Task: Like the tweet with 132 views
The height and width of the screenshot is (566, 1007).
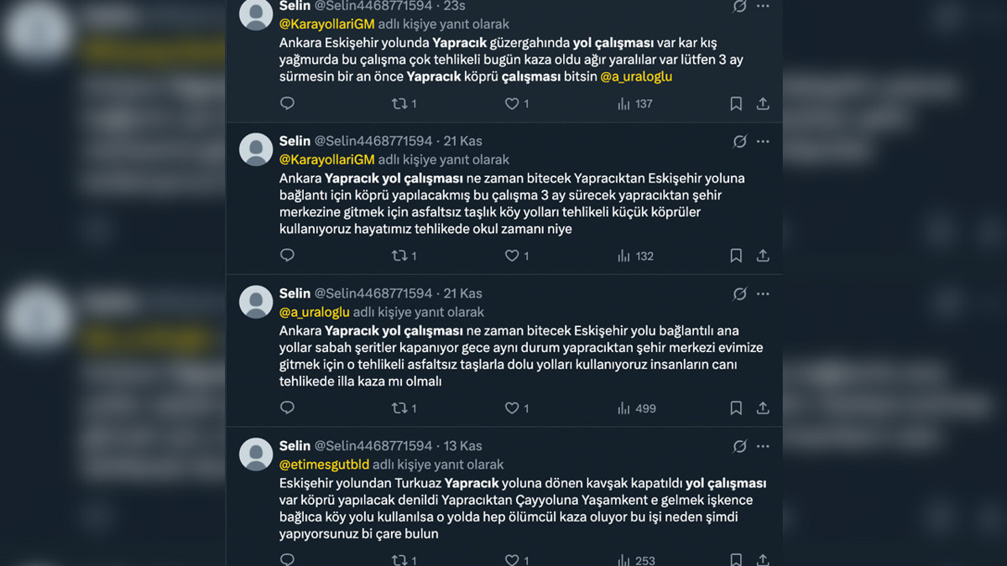Action: click(512, 256)
